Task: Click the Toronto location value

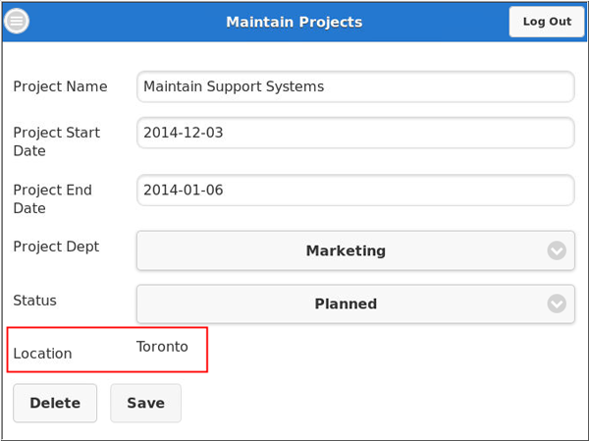Action: pos(162,347)
